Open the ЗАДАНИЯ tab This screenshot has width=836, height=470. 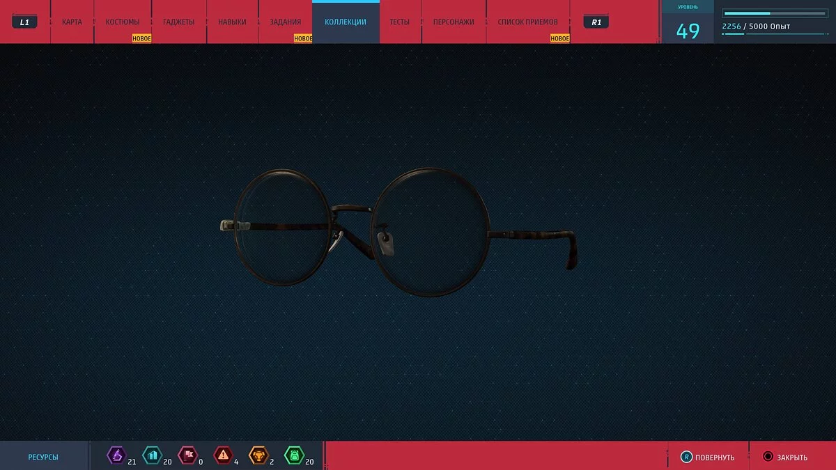click(x=286, y=22)
